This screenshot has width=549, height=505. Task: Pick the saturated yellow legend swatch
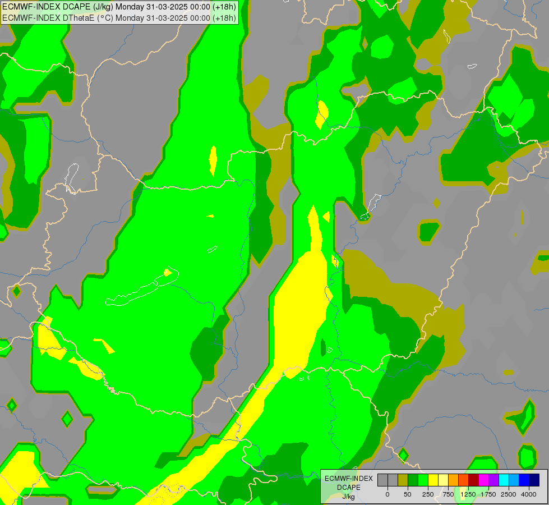(x=433, y=480)
